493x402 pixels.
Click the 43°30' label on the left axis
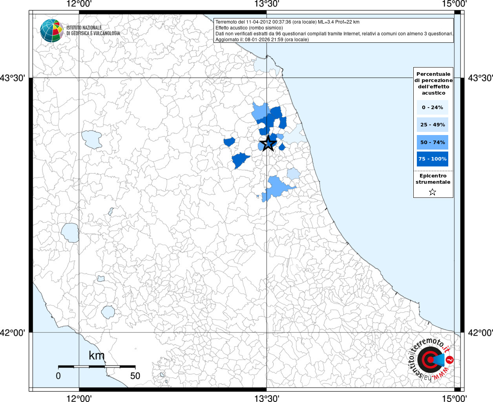click(x=13, y=78)
